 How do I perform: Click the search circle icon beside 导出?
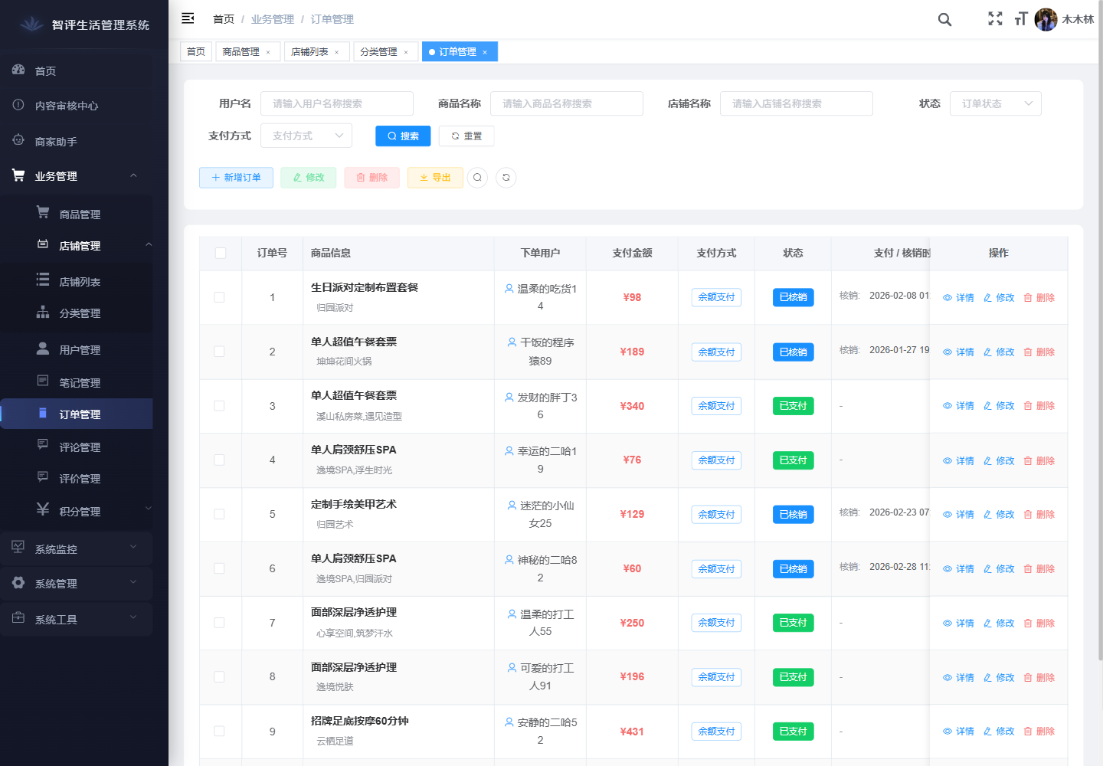pyautogui.click(x=477, y=177)
